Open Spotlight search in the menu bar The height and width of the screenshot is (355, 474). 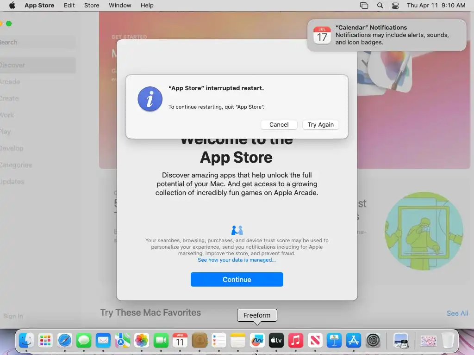[x=380, y=6]
